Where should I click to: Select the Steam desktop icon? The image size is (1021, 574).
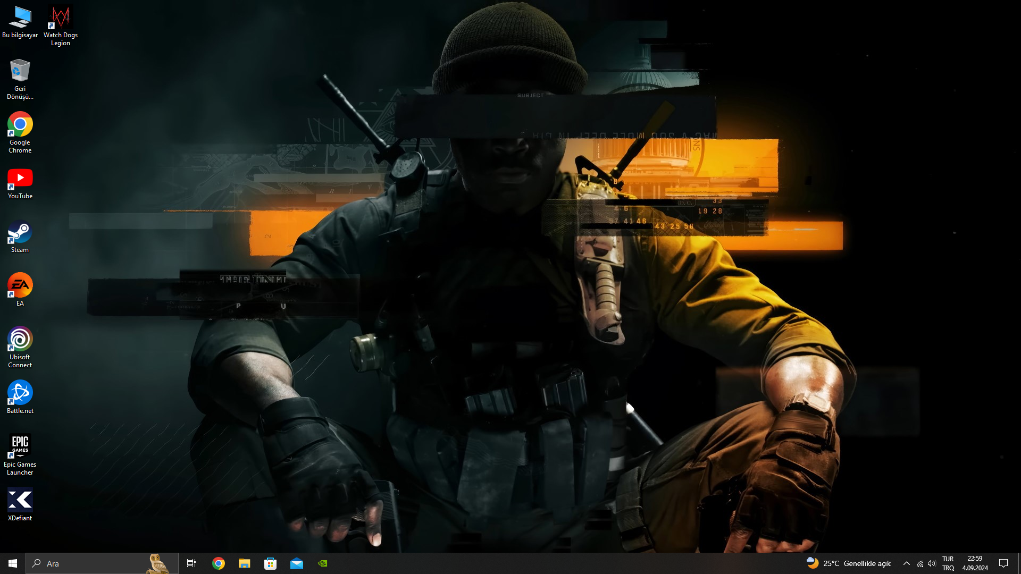(x=20, y=234)
